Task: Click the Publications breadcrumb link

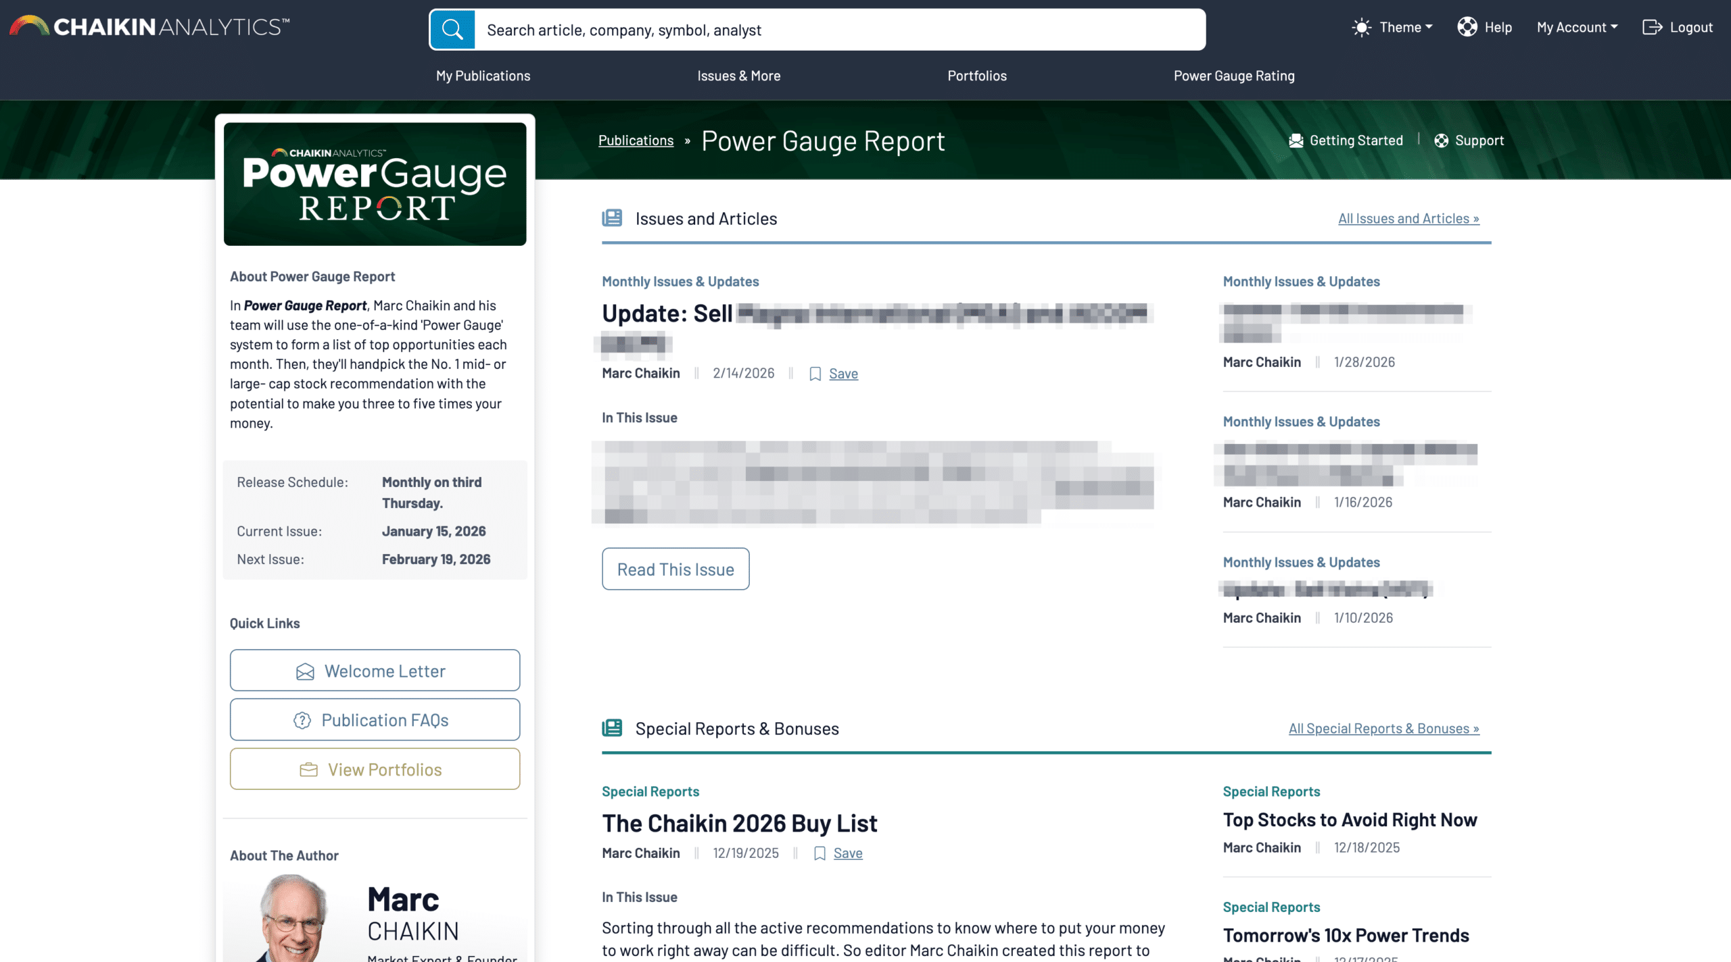Action: (x=636, y=141)
